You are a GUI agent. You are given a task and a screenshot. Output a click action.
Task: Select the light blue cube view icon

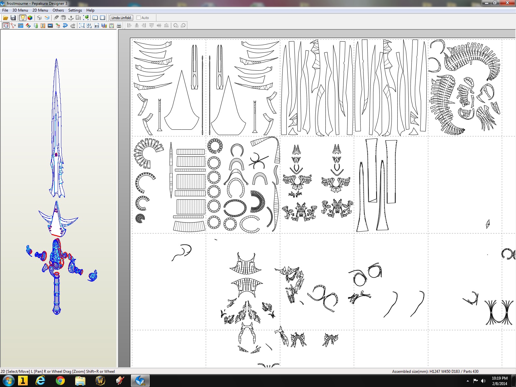click(47, 18)
